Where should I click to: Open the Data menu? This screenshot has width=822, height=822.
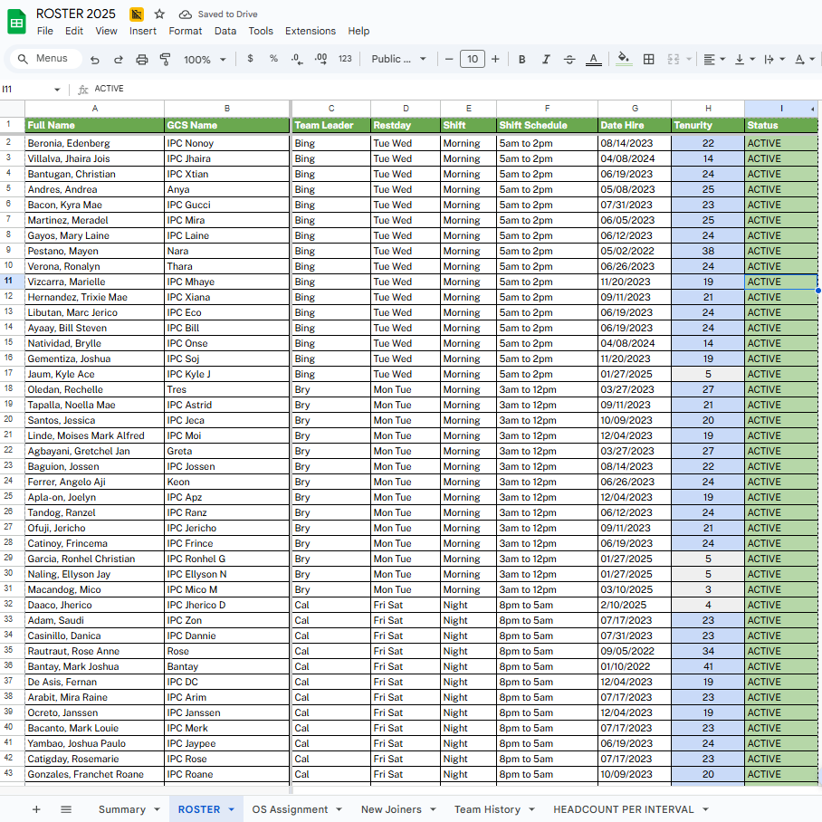tap(225, 31)
